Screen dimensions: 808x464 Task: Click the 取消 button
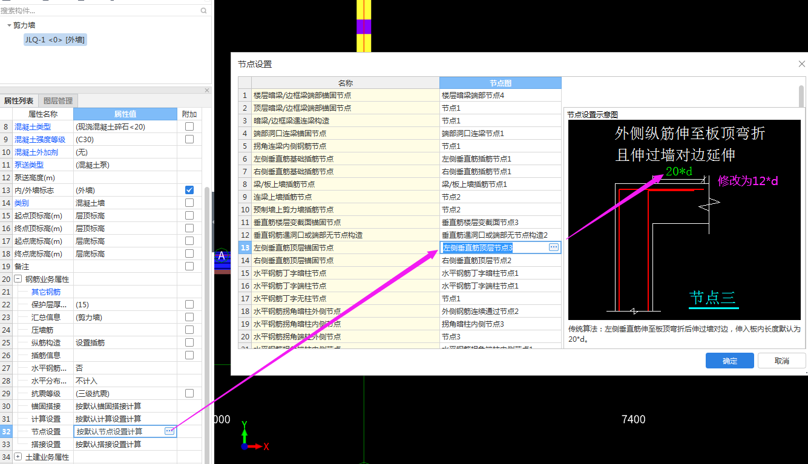(x=781, y=361)
